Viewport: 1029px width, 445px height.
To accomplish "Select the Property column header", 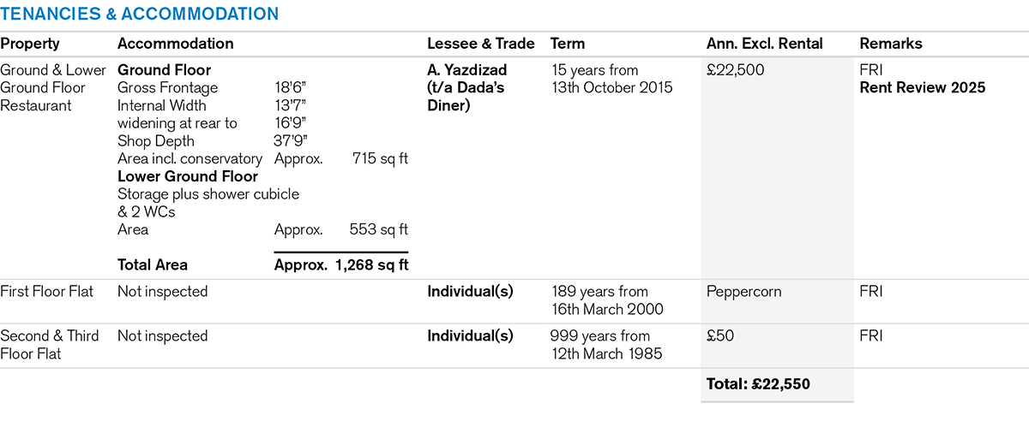I will coord(30,44).
